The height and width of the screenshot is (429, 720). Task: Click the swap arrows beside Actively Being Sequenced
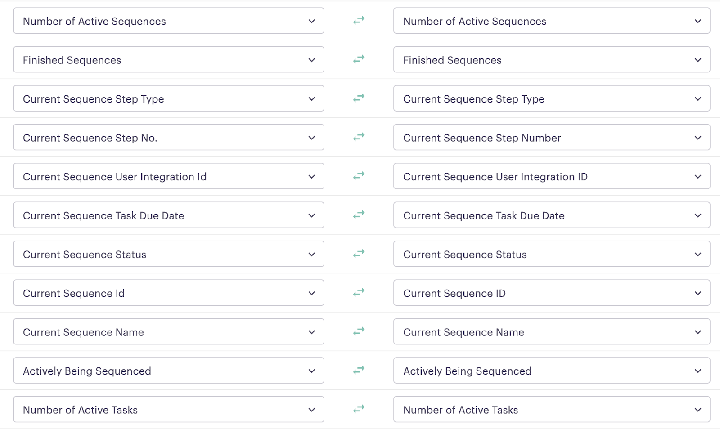(x=359, y=370)
